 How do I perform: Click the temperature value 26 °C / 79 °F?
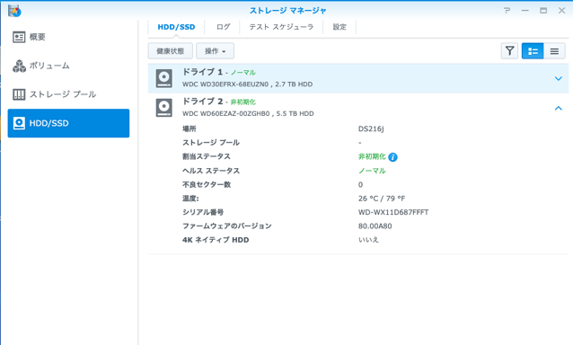click(382, 199)
